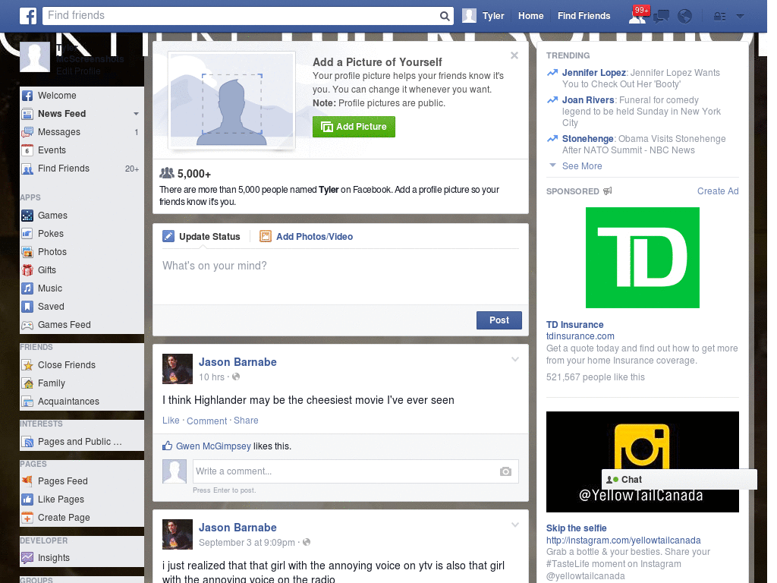
Task: Click the 10 hrs timestamp
Action: (x=212, y=377)
